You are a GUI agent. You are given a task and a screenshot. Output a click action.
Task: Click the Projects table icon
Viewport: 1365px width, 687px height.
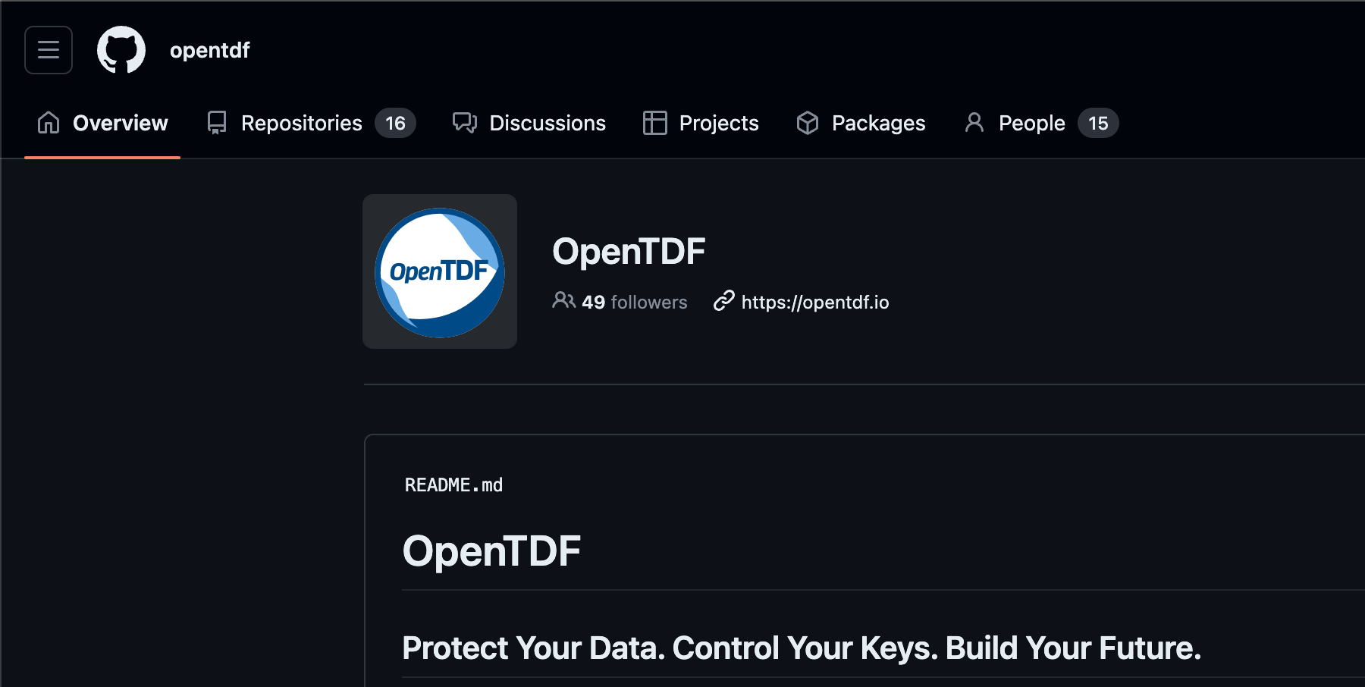coord(654,123)
